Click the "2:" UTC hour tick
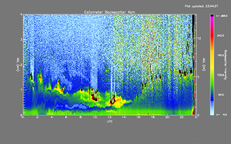Image resolution: width=231 pixels, height=144 pixels. [x=38, y=117]
